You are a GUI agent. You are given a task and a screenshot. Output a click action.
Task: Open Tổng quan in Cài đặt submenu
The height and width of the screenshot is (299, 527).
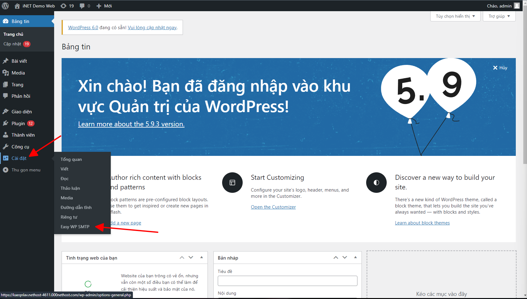(x=71, y=159)
